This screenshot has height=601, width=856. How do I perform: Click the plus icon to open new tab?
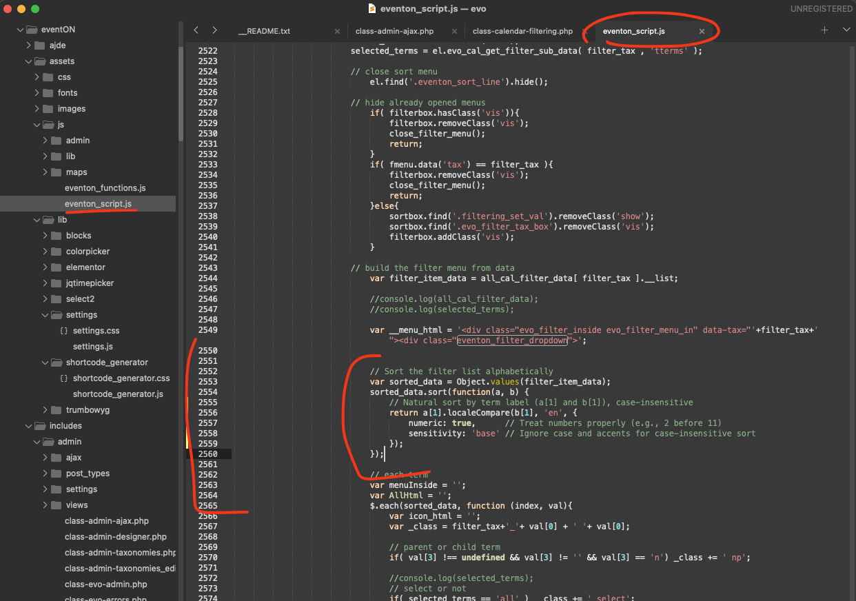click(824, 30)
